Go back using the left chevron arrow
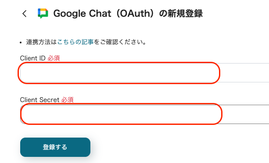The width and height of the screenshot is (269, 163). tap(25, 14)
